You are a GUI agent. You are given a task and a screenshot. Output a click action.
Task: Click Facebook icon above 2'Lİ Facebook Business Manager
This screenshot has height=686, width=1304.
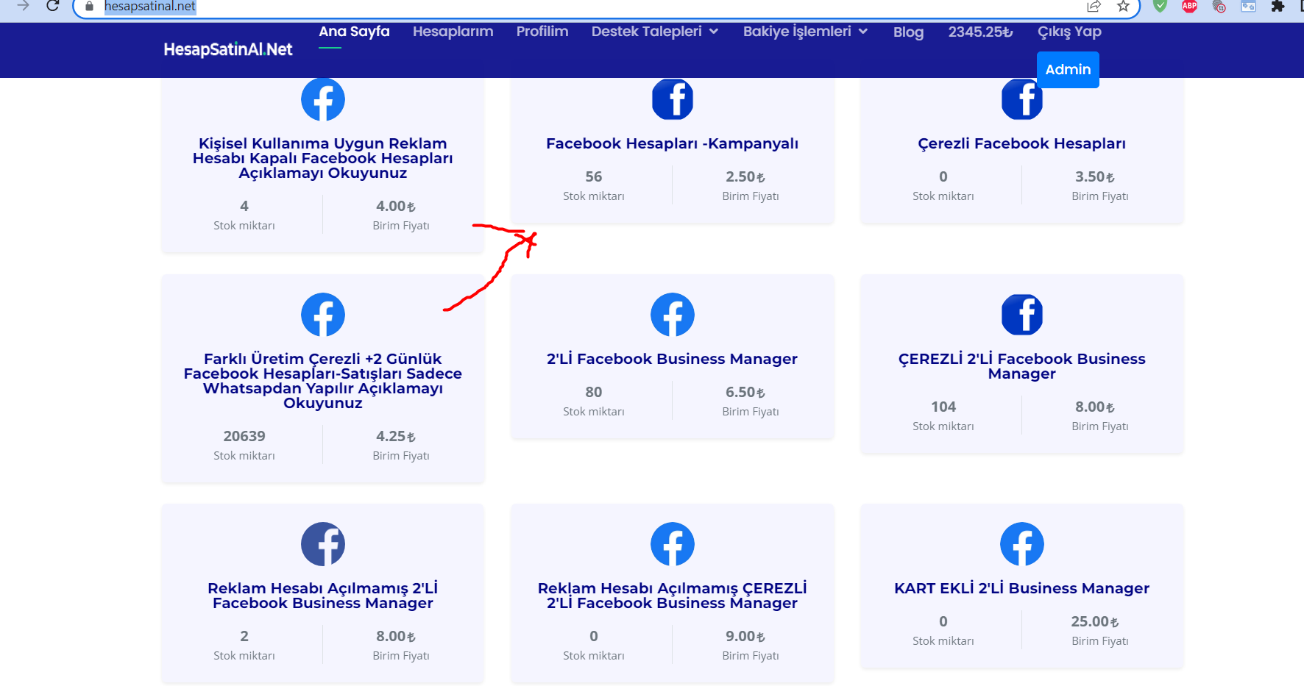tap(673, 315)
